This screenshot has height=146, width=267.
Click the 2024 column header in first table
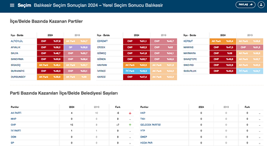pyautogui.click(x=50, y=35)
